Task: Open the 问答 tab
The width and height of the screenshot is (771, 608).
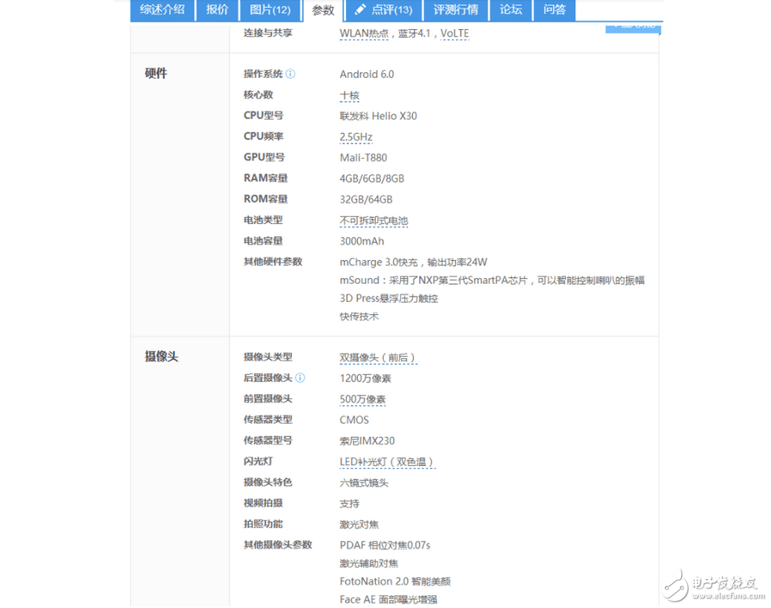Action: [554, 10]
